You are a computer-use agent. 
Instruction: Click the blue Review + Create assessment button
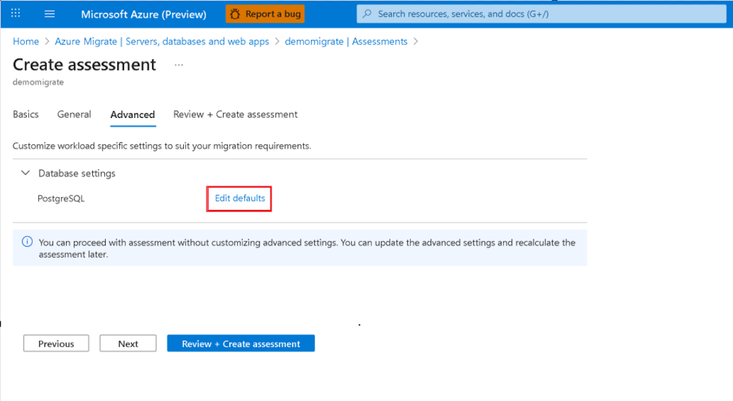coord(241,344)
